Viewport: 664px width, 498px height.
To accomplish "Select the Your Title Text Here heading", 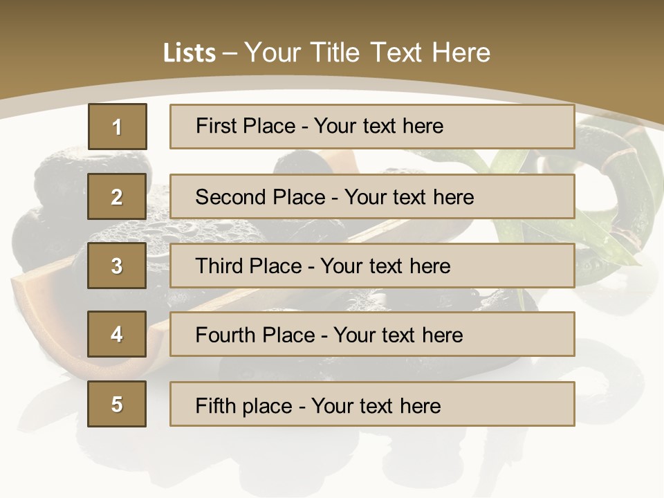I will pos(367,53).
